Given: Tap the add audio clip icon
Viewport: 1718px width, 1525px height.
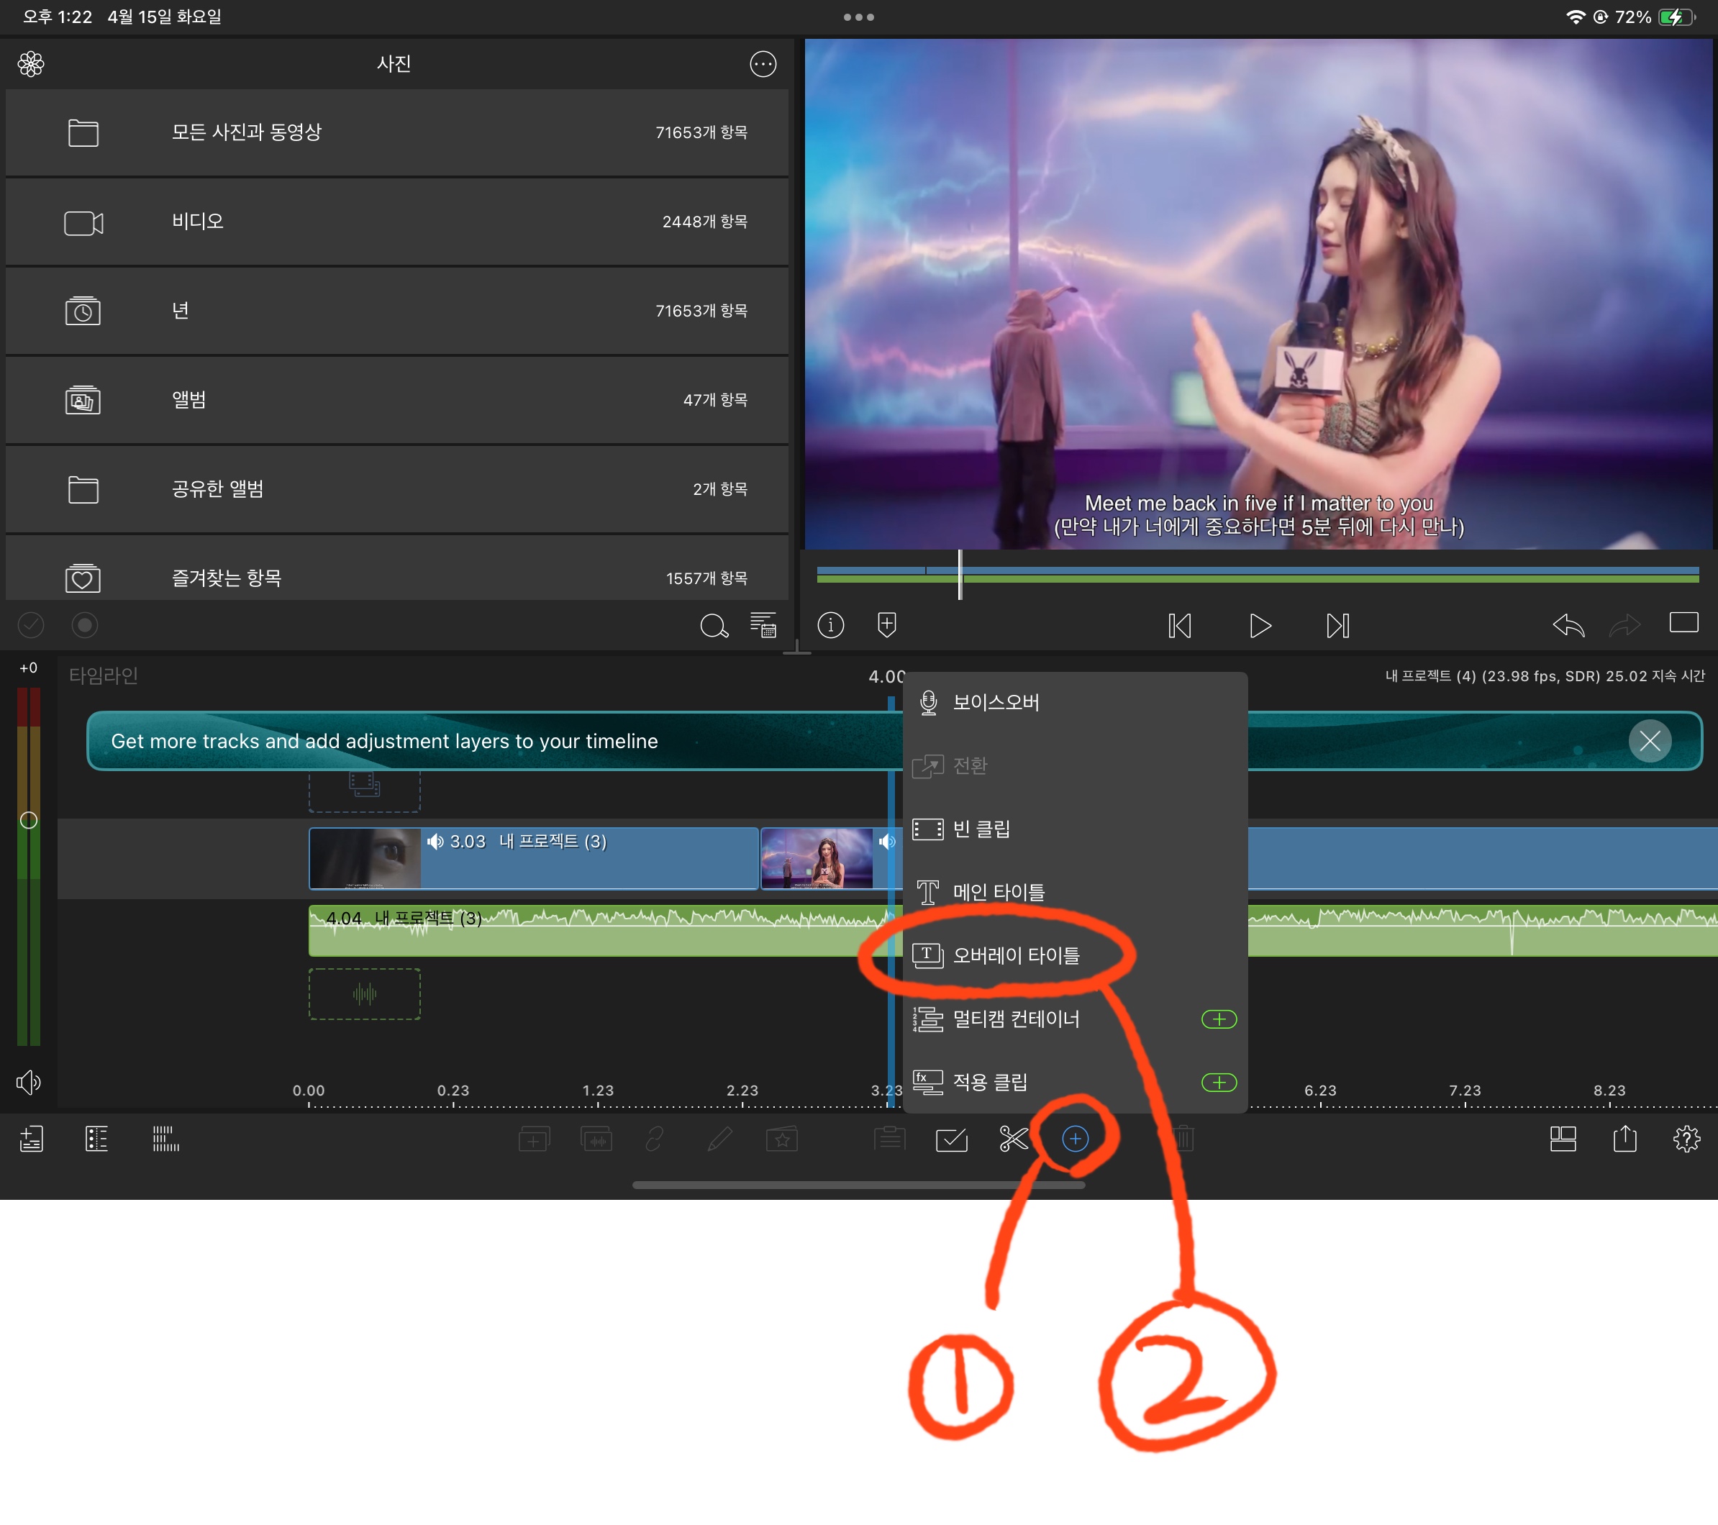Looking at the screenshot, I should pos(596,1139).
